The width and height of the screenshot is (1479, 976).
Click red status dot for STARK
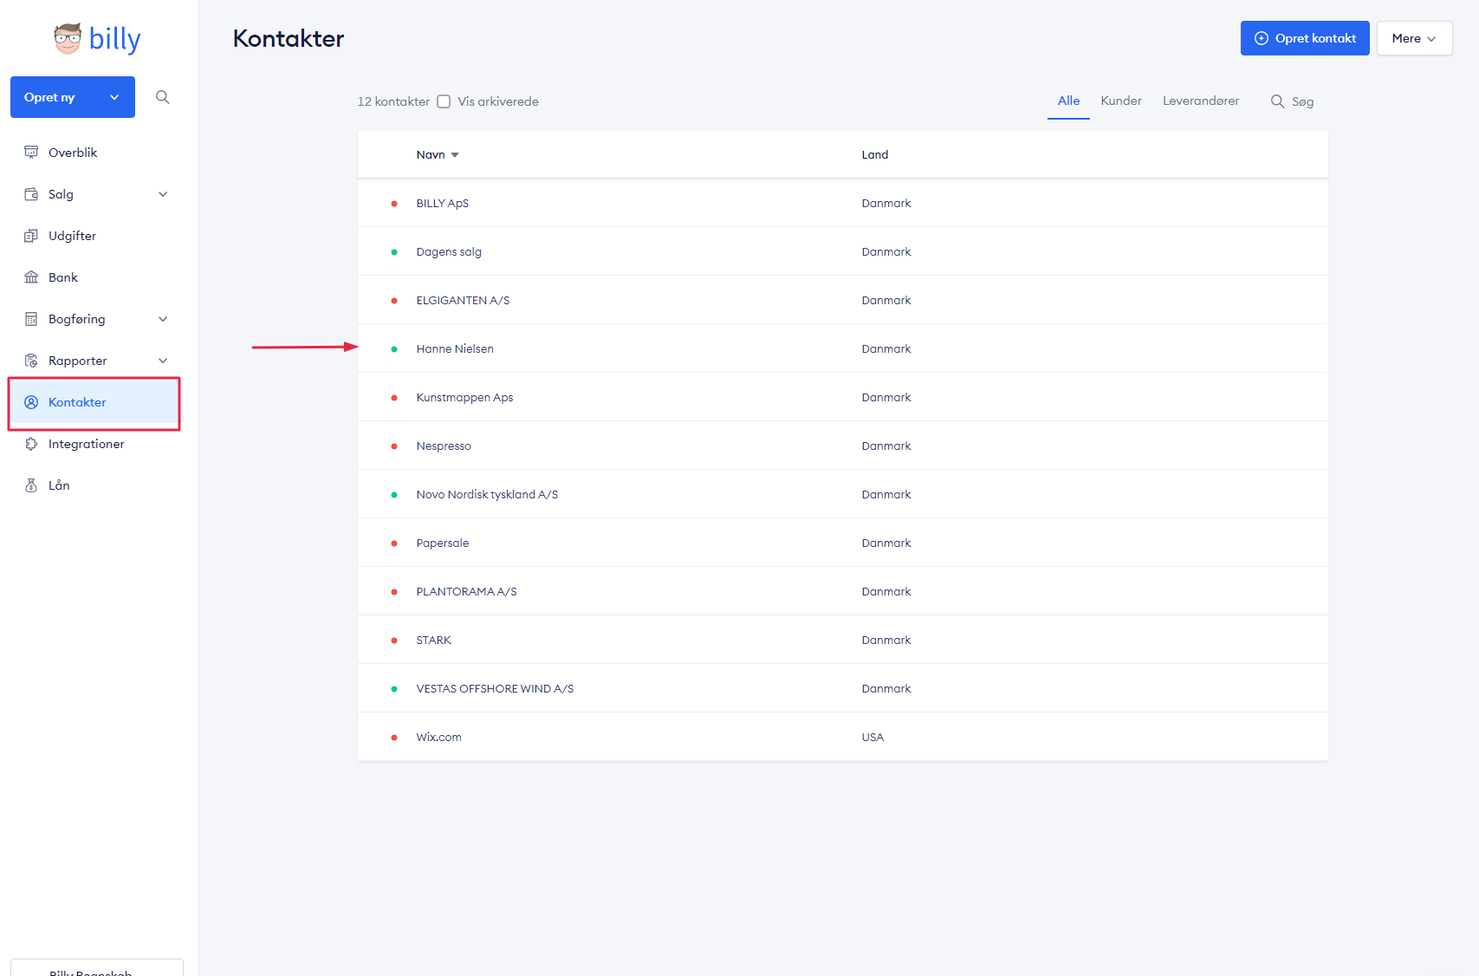coord(394,641)
